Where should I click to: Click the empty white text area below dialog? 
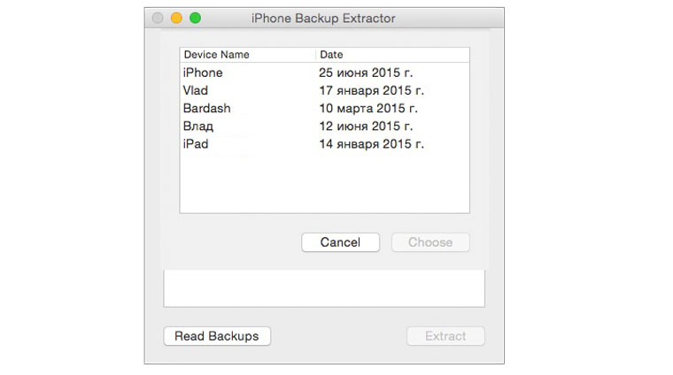click(324, 288)
